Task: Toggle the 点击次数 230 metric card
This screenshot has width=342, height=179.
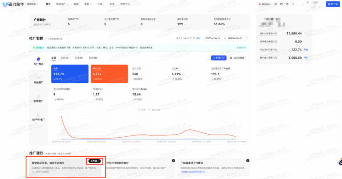Action: click(x=148, y=74)
